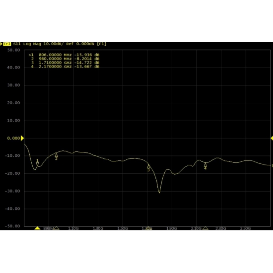
Task: Click marker 4 on the trace
Action: 205,166
